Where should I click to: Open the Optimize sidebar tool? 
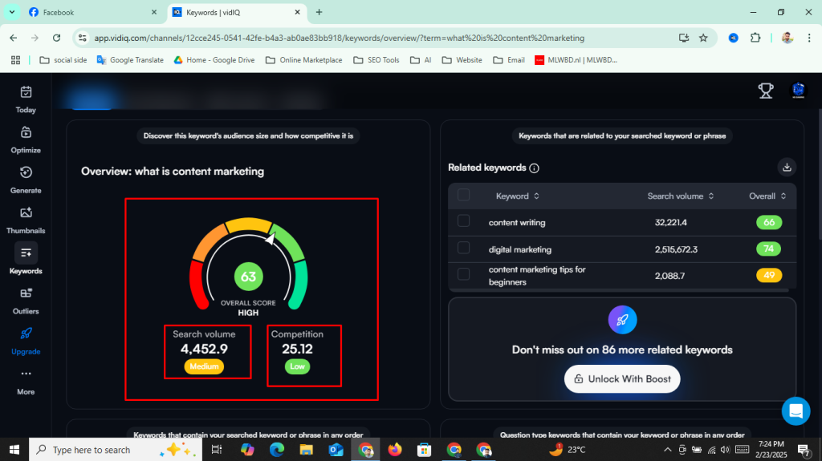(x=26, y=140)
